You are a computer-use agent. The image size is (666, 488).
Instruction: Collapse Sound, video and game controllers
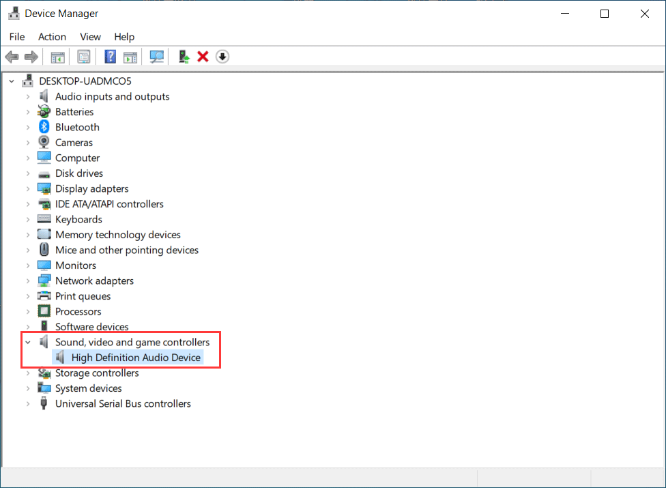[28, 342]
